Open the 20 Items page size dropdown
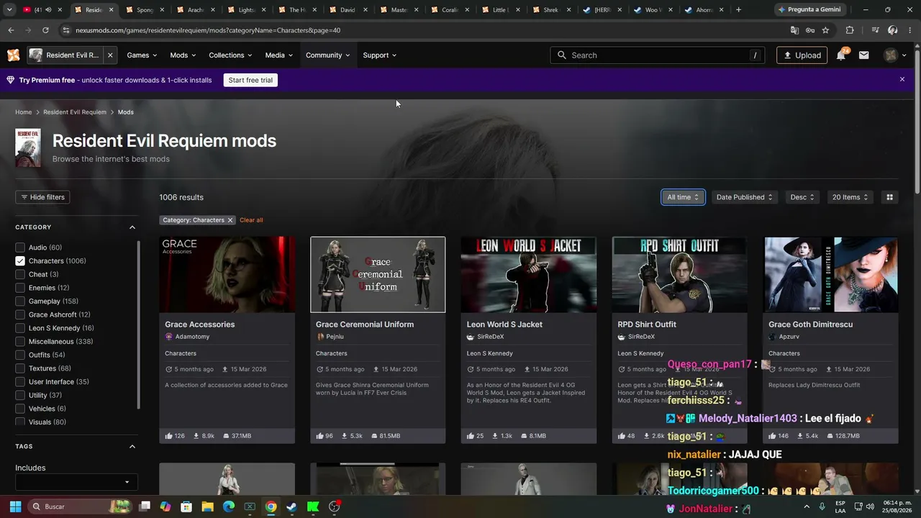 [x=850, y=197]
